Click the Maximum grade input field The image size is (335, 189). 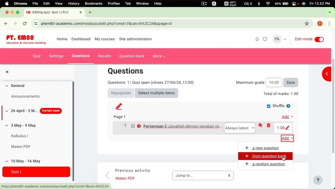tap(274, 82)
